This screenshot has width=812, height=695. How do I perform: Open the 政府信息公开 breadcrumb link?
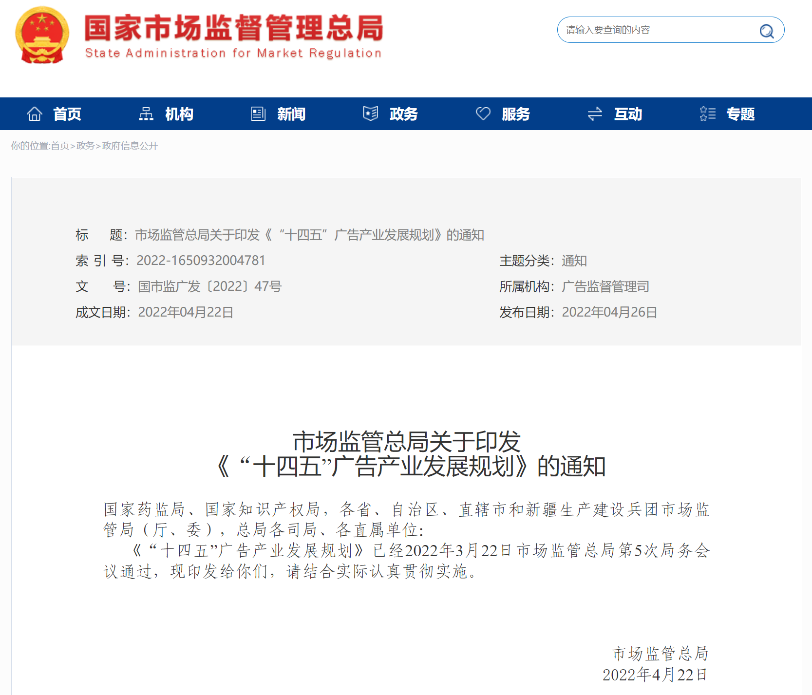click(x=130, y=146)
